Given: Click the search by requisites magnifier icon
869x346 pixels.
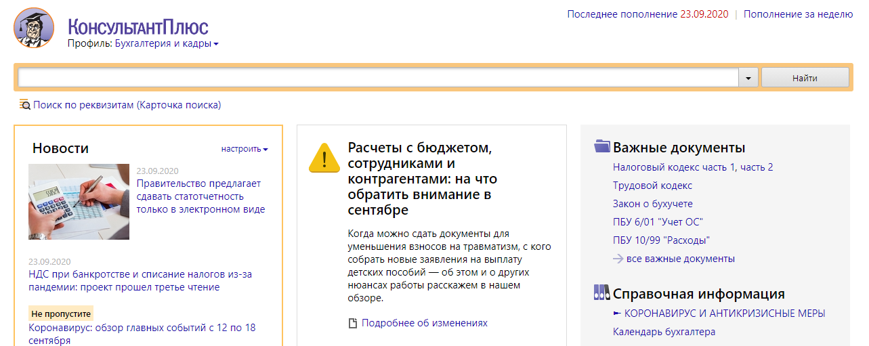Looking at the screenshot, I should point(24,105).
